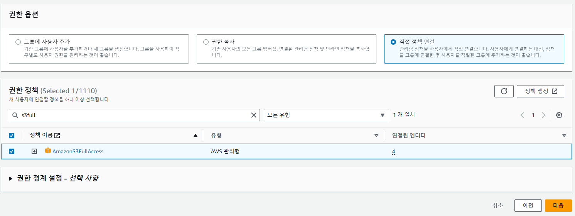Sort by 정책 이름 ascending arrow
This screenshot has width=575, height=216.
196,136
